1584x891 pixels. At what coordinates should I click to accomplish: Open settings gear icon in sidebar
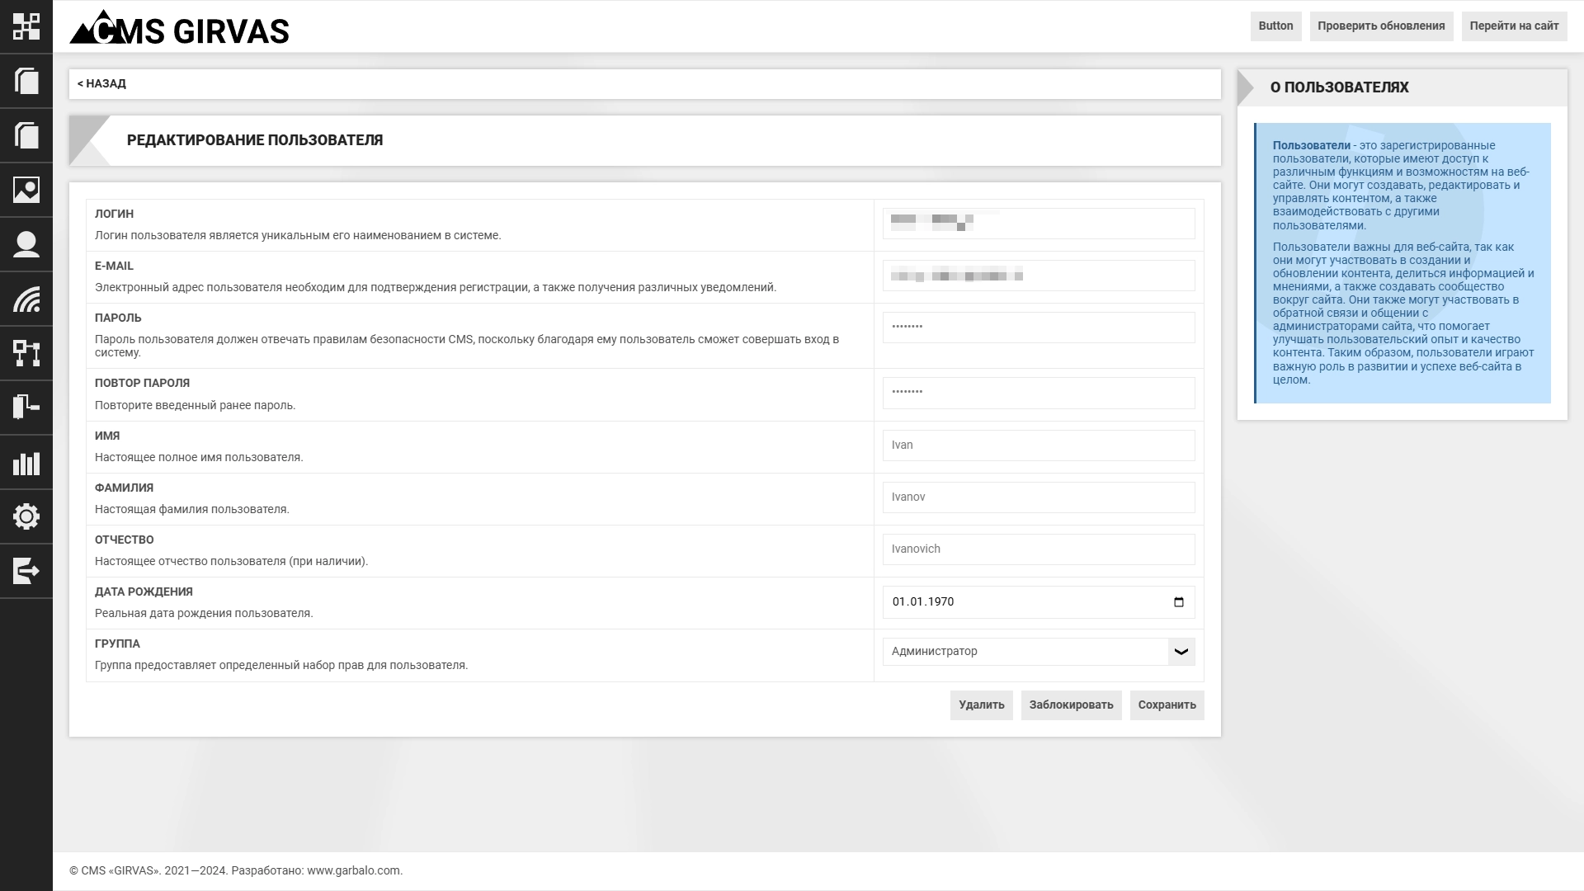click(x=26, y=516)
